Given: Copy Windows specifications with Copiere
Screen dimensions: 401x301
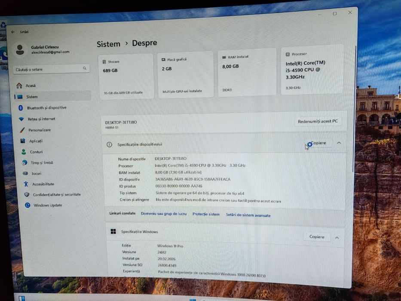Looking at the screenshot, I should coord(317,237).
